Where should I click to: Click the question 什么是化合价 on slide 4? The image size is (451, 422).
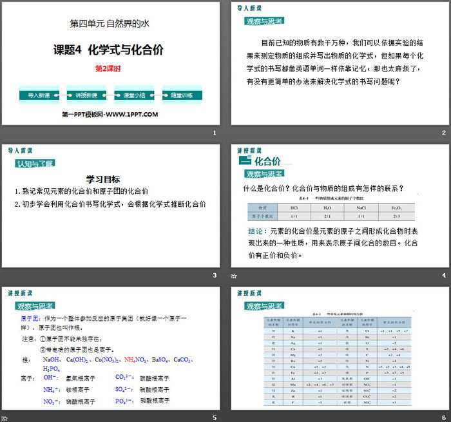coord(323,188)
